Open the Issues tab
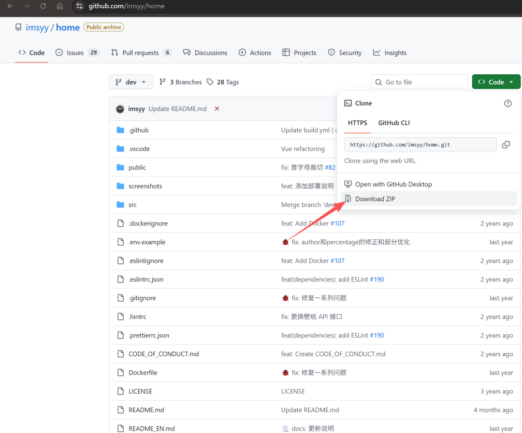Screen dimensions: 522x433 77,53
